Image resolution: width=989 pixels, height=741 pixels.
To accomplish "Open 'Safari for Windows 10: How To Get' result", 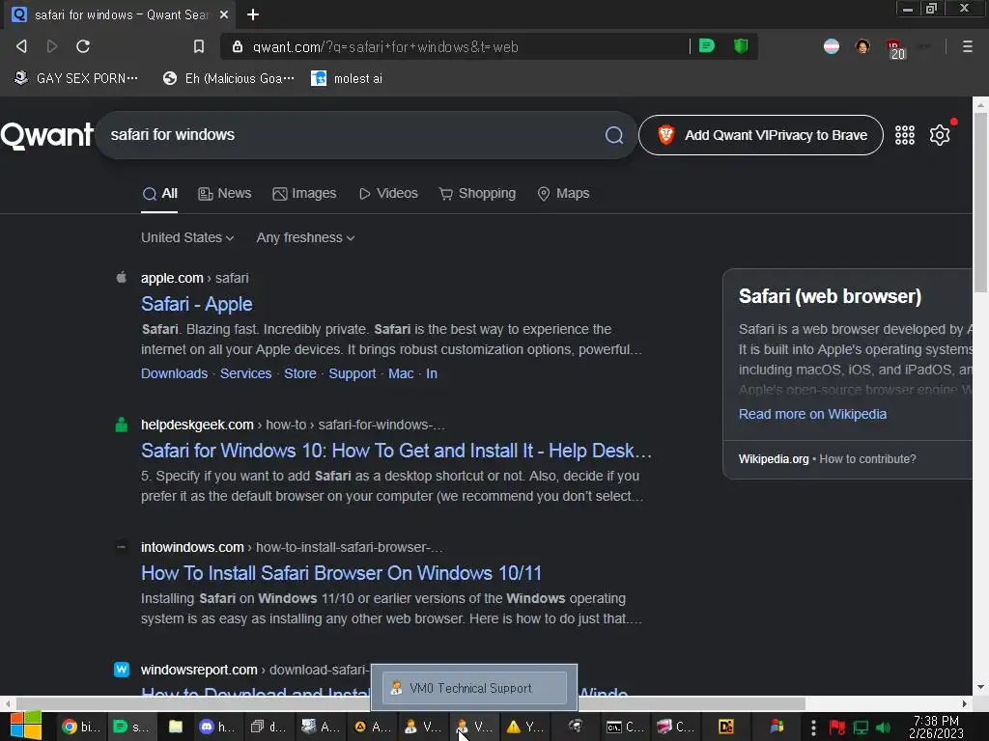I will click(x=396, y=451).
